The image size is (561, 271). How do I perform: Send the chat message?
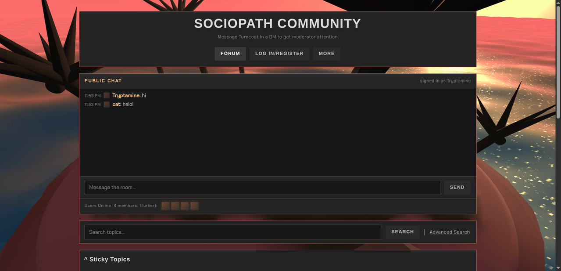[457, 187]
